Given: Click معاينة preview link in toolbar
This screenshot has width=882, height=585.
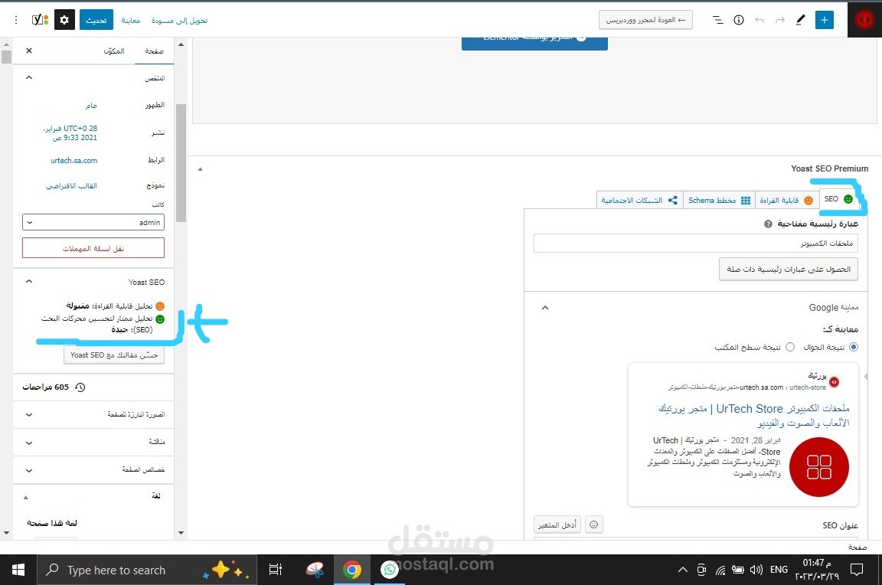Looking at the screenshot, I should pyautogui.click(x=130, y=20).
